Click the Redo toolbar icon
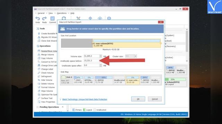 (44, 19)
